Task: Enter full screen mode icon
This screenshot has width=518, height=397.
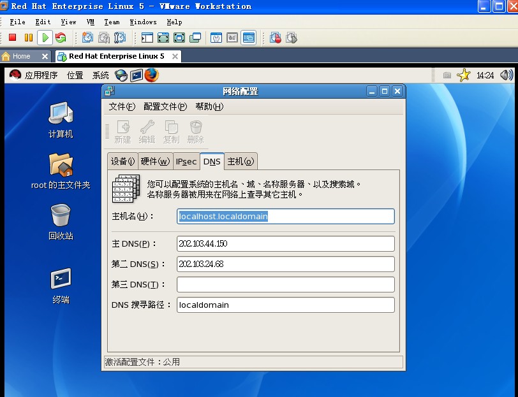Action: (179, 38)
